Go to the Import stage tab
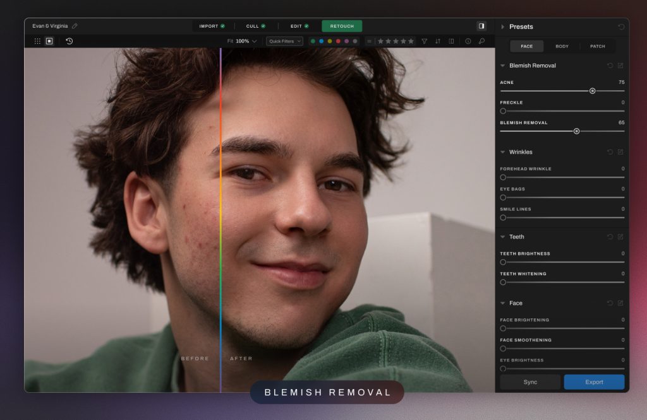This screenshot has height=420, width=647. tap(212, 26)
